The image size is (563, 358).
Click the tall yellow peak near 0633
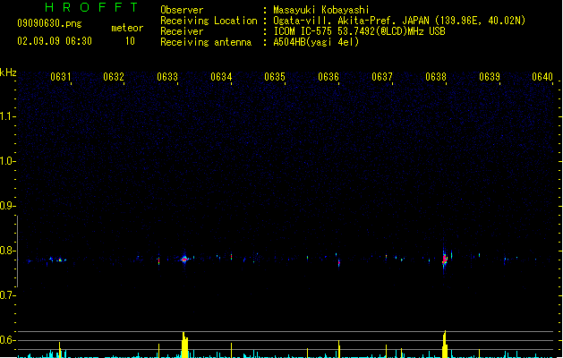click(184, 345)
